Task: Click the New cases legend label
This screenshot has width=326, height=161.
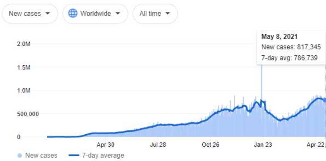Action: pos(41,156)
